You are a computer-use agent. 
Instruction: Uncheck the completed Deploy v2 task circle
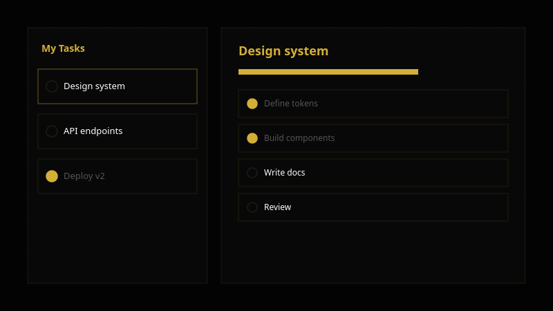pyautogui.click(x=52, y=176)
